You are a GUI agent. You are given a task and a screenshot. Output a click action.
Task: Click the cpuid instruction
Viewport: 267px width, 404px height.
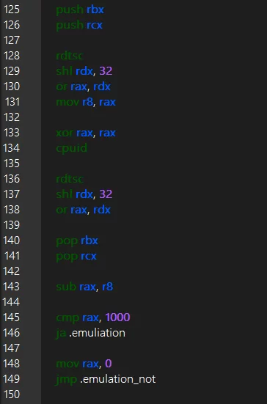(x=72, y=148)
